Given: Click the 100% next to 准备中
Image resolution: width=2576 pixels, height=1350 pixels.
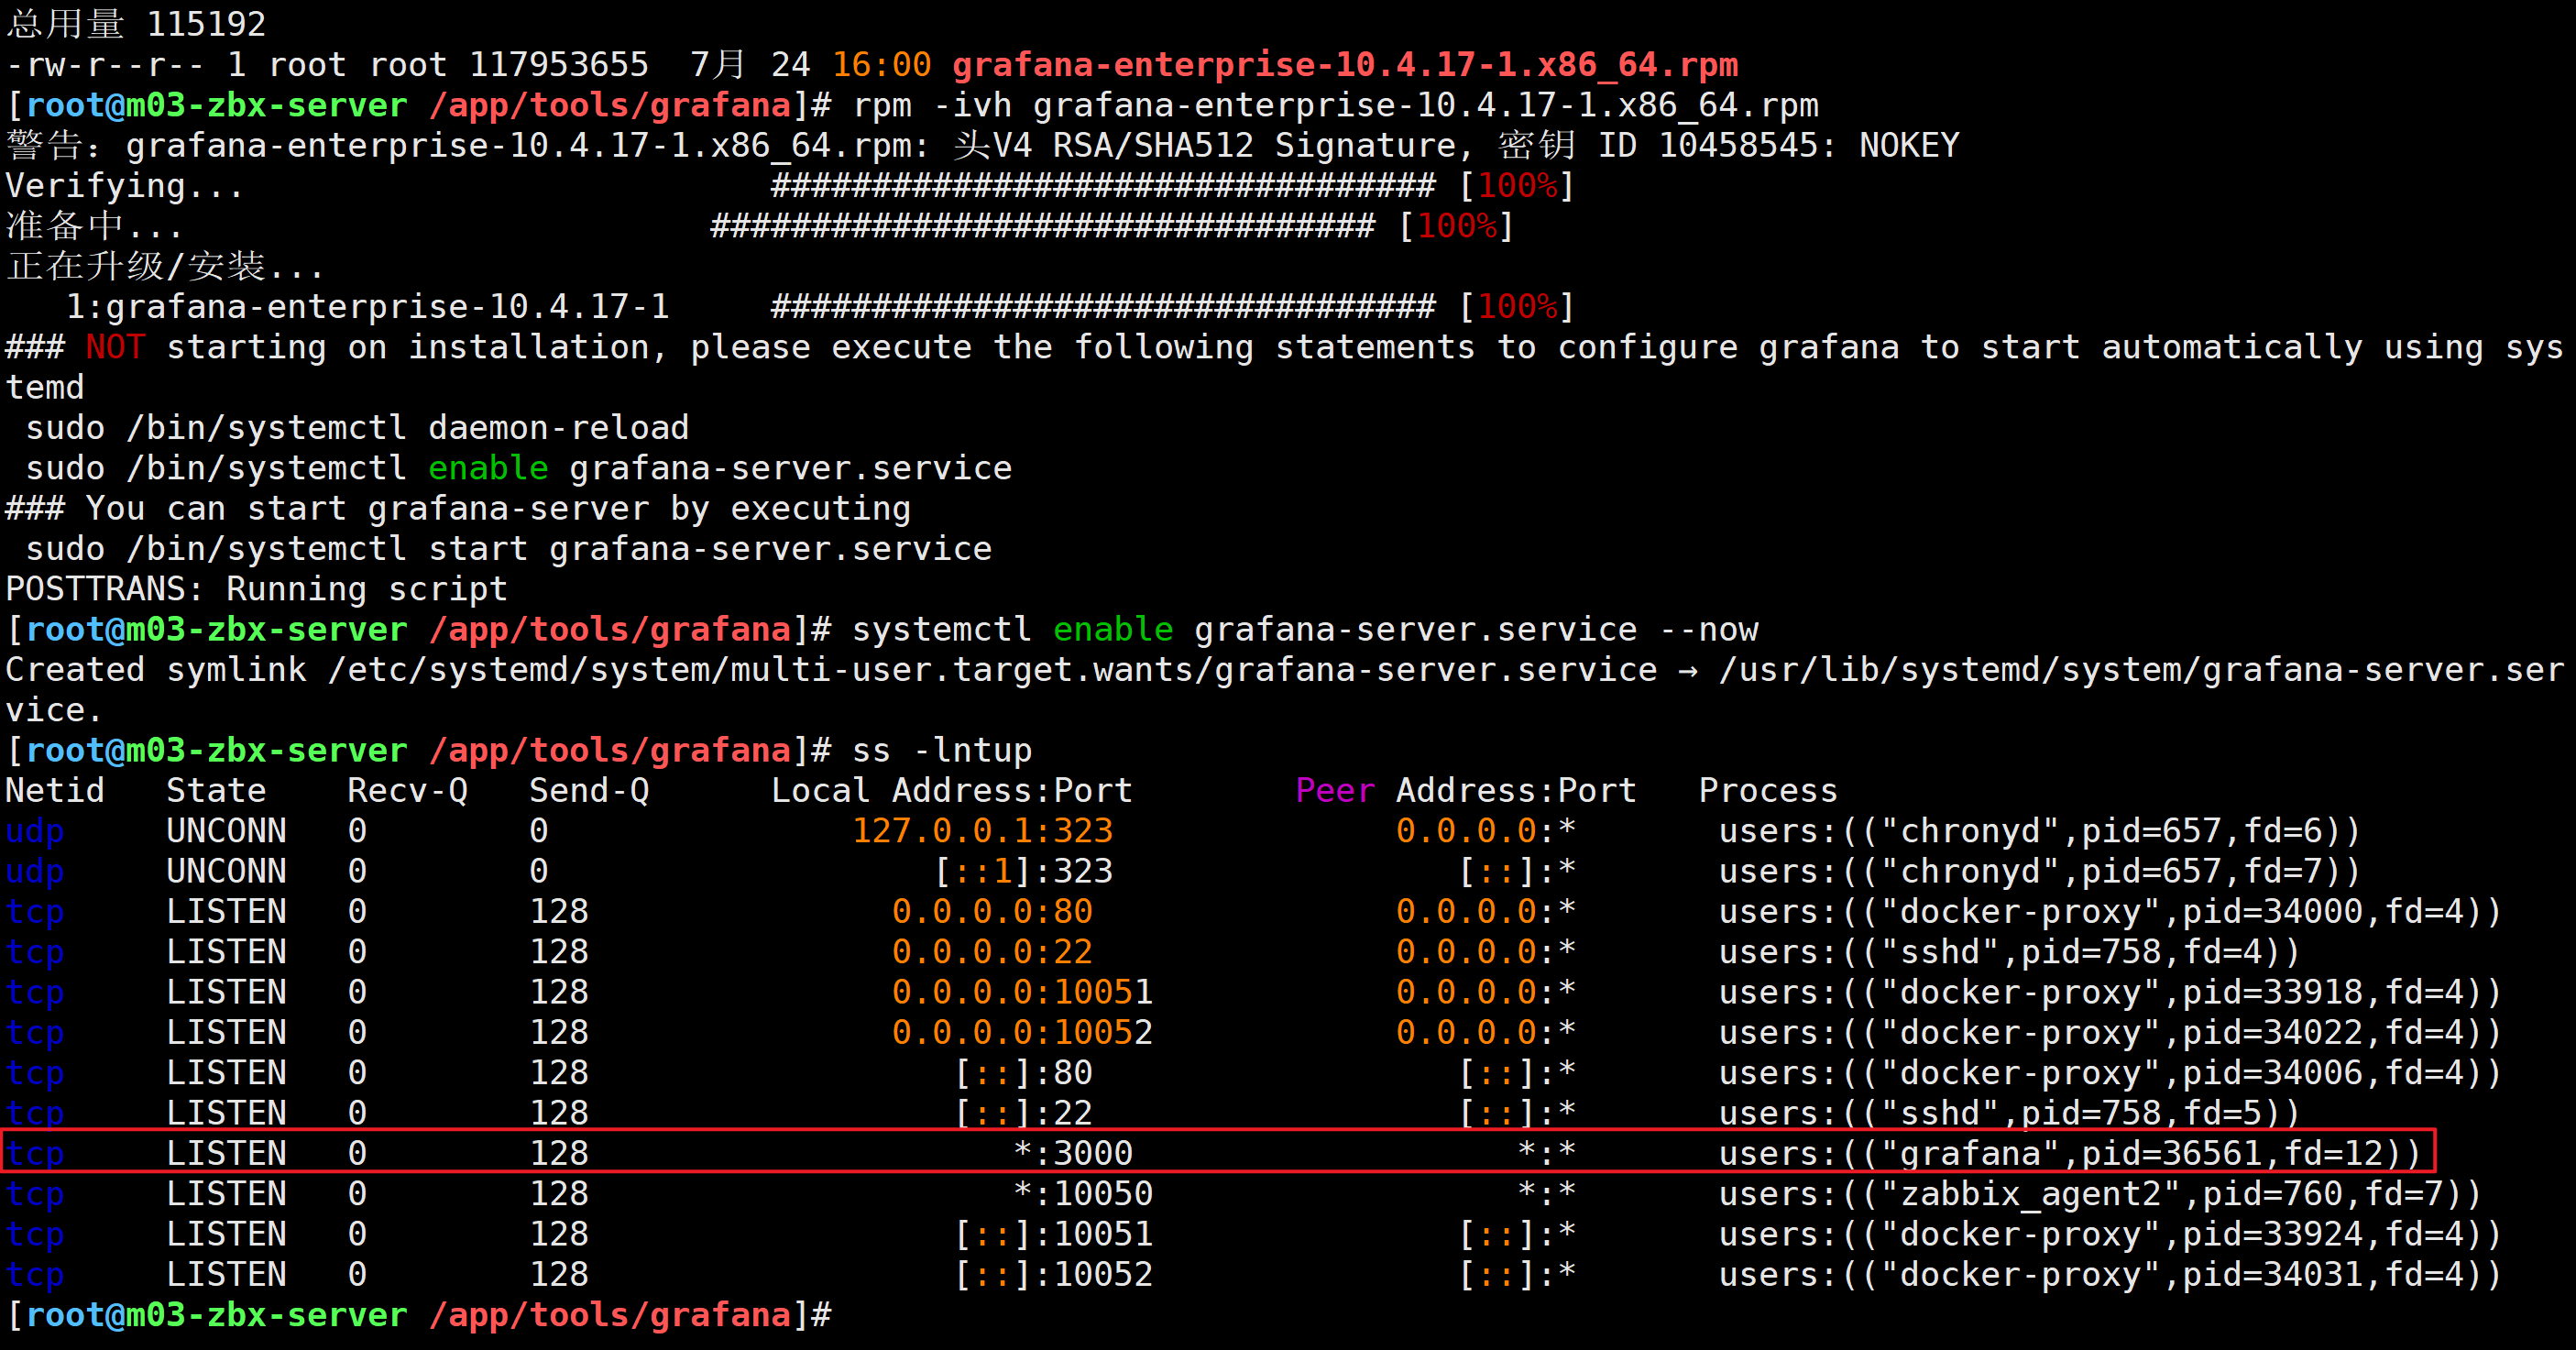Looking at the screenshot, I should (1457, 226).
